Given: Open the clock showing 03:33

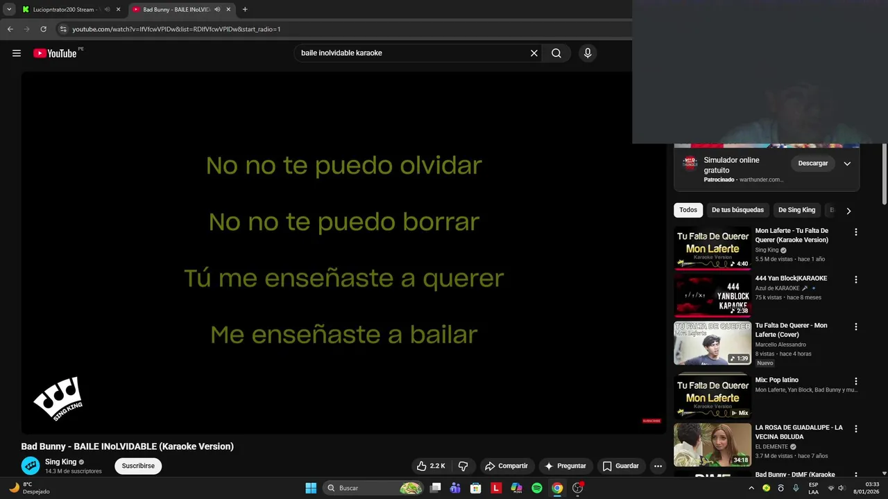Looking at the screenshot, I should coord(866,488).
